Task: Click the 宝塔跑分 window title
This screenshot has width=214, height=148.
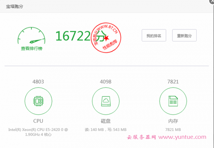Action: pos(15,6)
